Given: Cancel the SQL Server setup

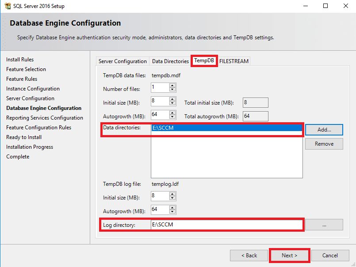Looking at the screenshot, I should click(330, 256).
